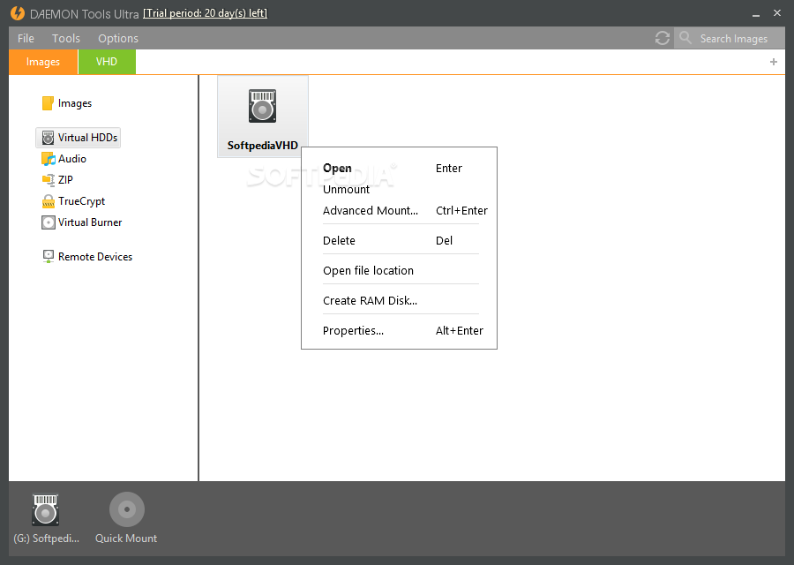The image size is (794, 565).
Task: Click the SoftpediaVHD name label
Action: pyautogui.click(x=262, y=146)
